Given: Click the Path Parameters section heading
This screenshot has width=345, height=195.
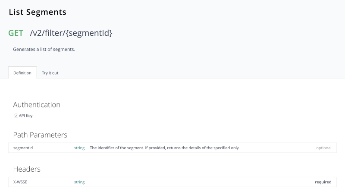Looking at the screenshot, I should pyautogui.click(x=40, y=135).
